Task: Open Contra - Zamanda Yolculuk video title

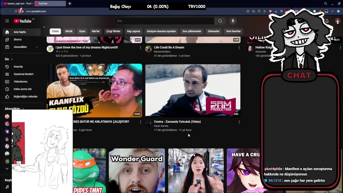Action: pyautogui.click(x=177, y=122)
